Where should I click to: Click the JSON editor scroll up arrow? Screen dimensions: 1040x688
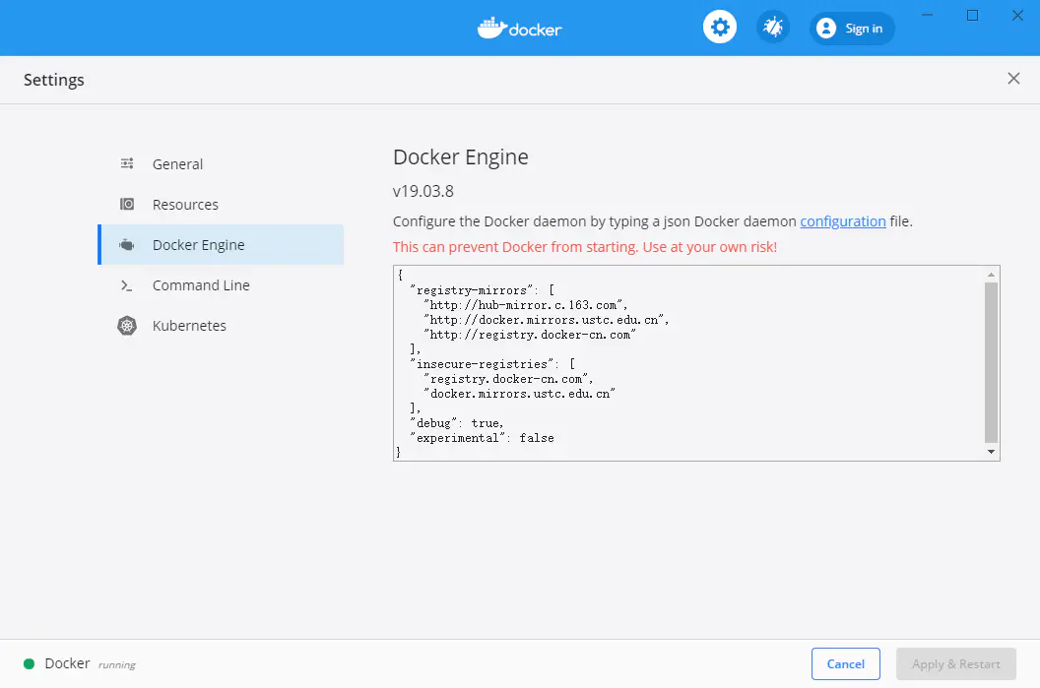coord(991,275)
